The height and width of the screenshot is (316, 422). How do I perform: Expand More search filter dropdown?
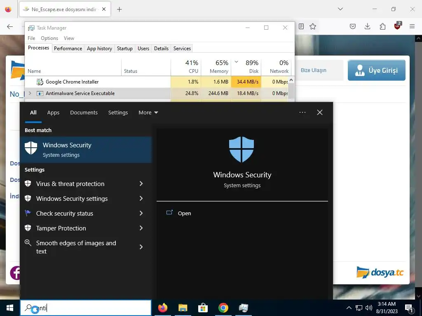click(148, 112)
